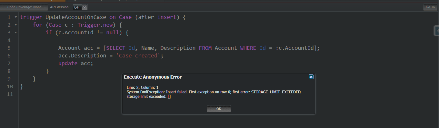
Task: Expand the collapsed right side panel arrow
Action: point(437,31)
